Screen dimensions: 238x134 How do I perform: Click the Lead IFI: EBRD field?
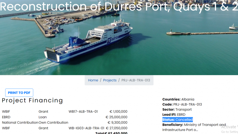coord(174,114)
